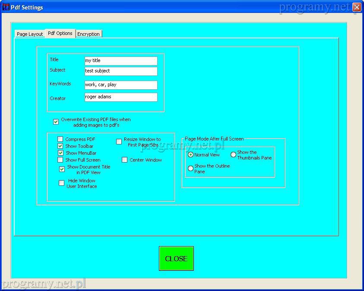Screen dimensions: 364x291
Task: Disable the Show Toolbar checkbox
Action: 60,146
